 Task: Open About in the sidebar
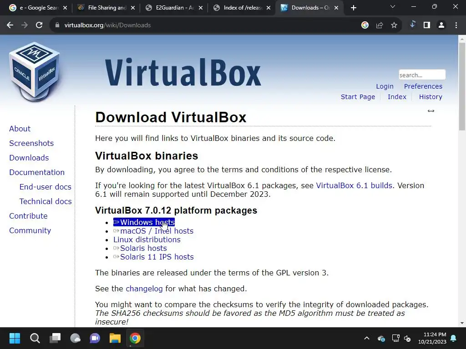(x=20, y=129)
